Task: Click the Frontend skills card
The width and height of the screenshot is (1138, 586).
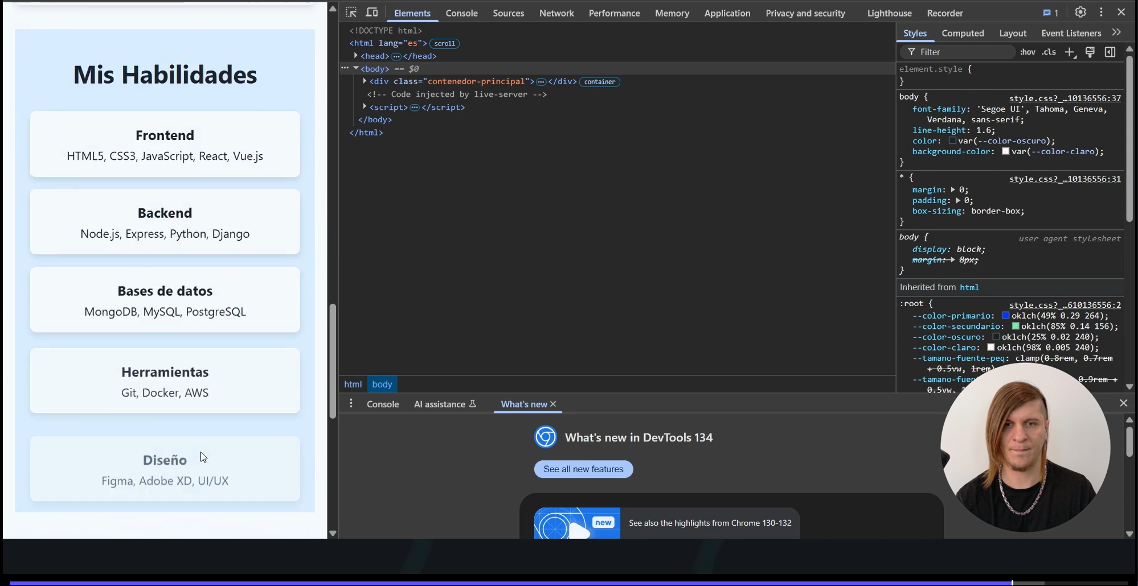Action: [x=165, y=144]
